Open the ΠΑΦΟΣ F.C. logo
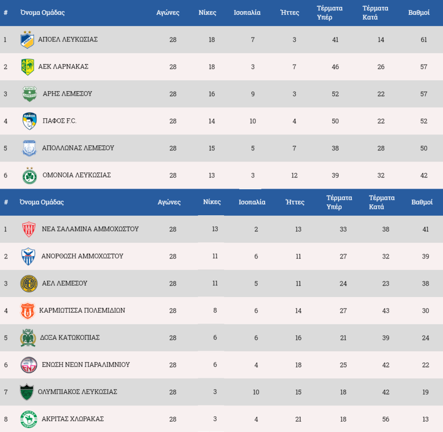443x432 pixels. click(x=30, y=121)
